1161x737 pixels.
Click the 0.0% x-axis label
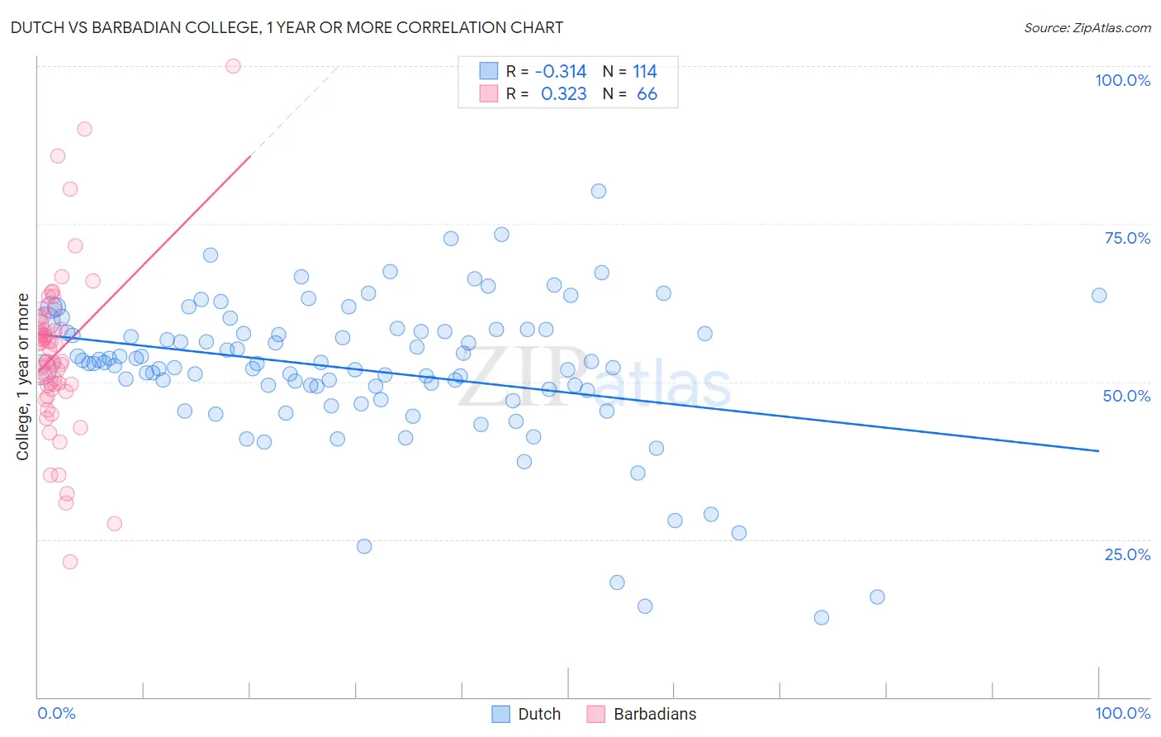(x=56, y=713)
